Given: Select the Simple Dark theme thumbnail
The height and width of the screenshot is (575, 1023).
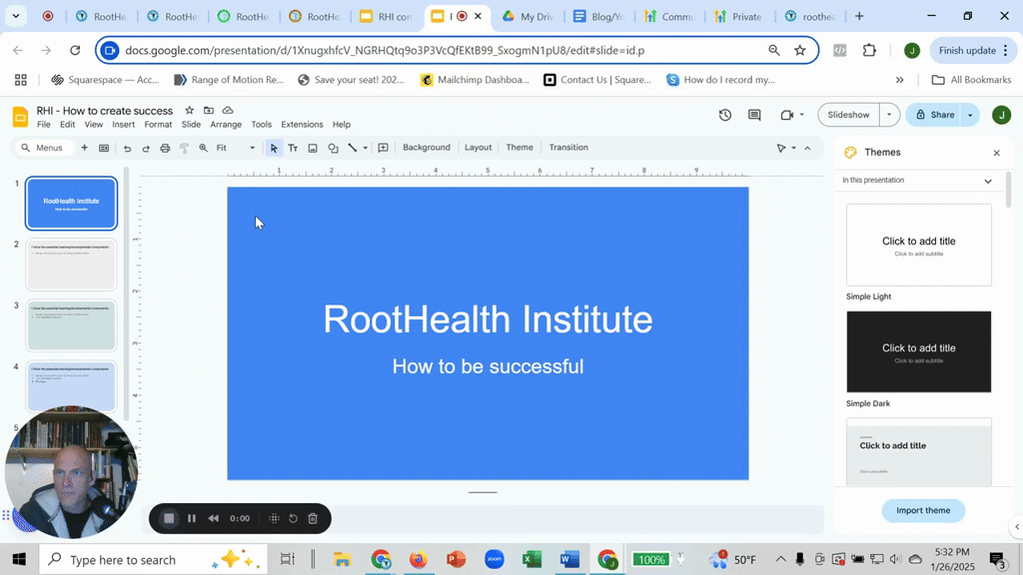Looking at the screenshot, I should [919, 352].
